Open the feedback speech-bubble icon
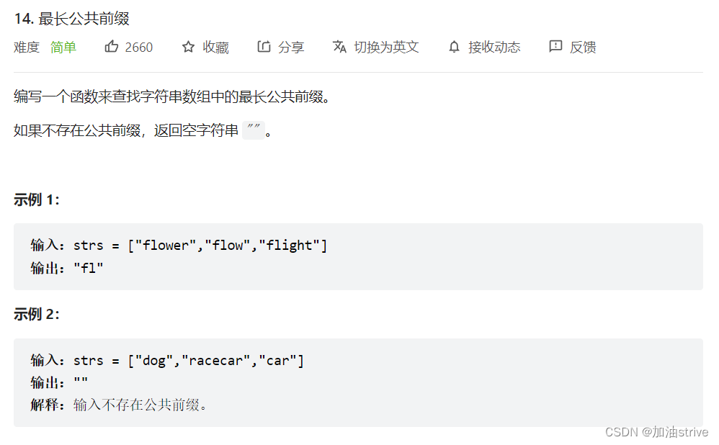 tap(555, 47)
